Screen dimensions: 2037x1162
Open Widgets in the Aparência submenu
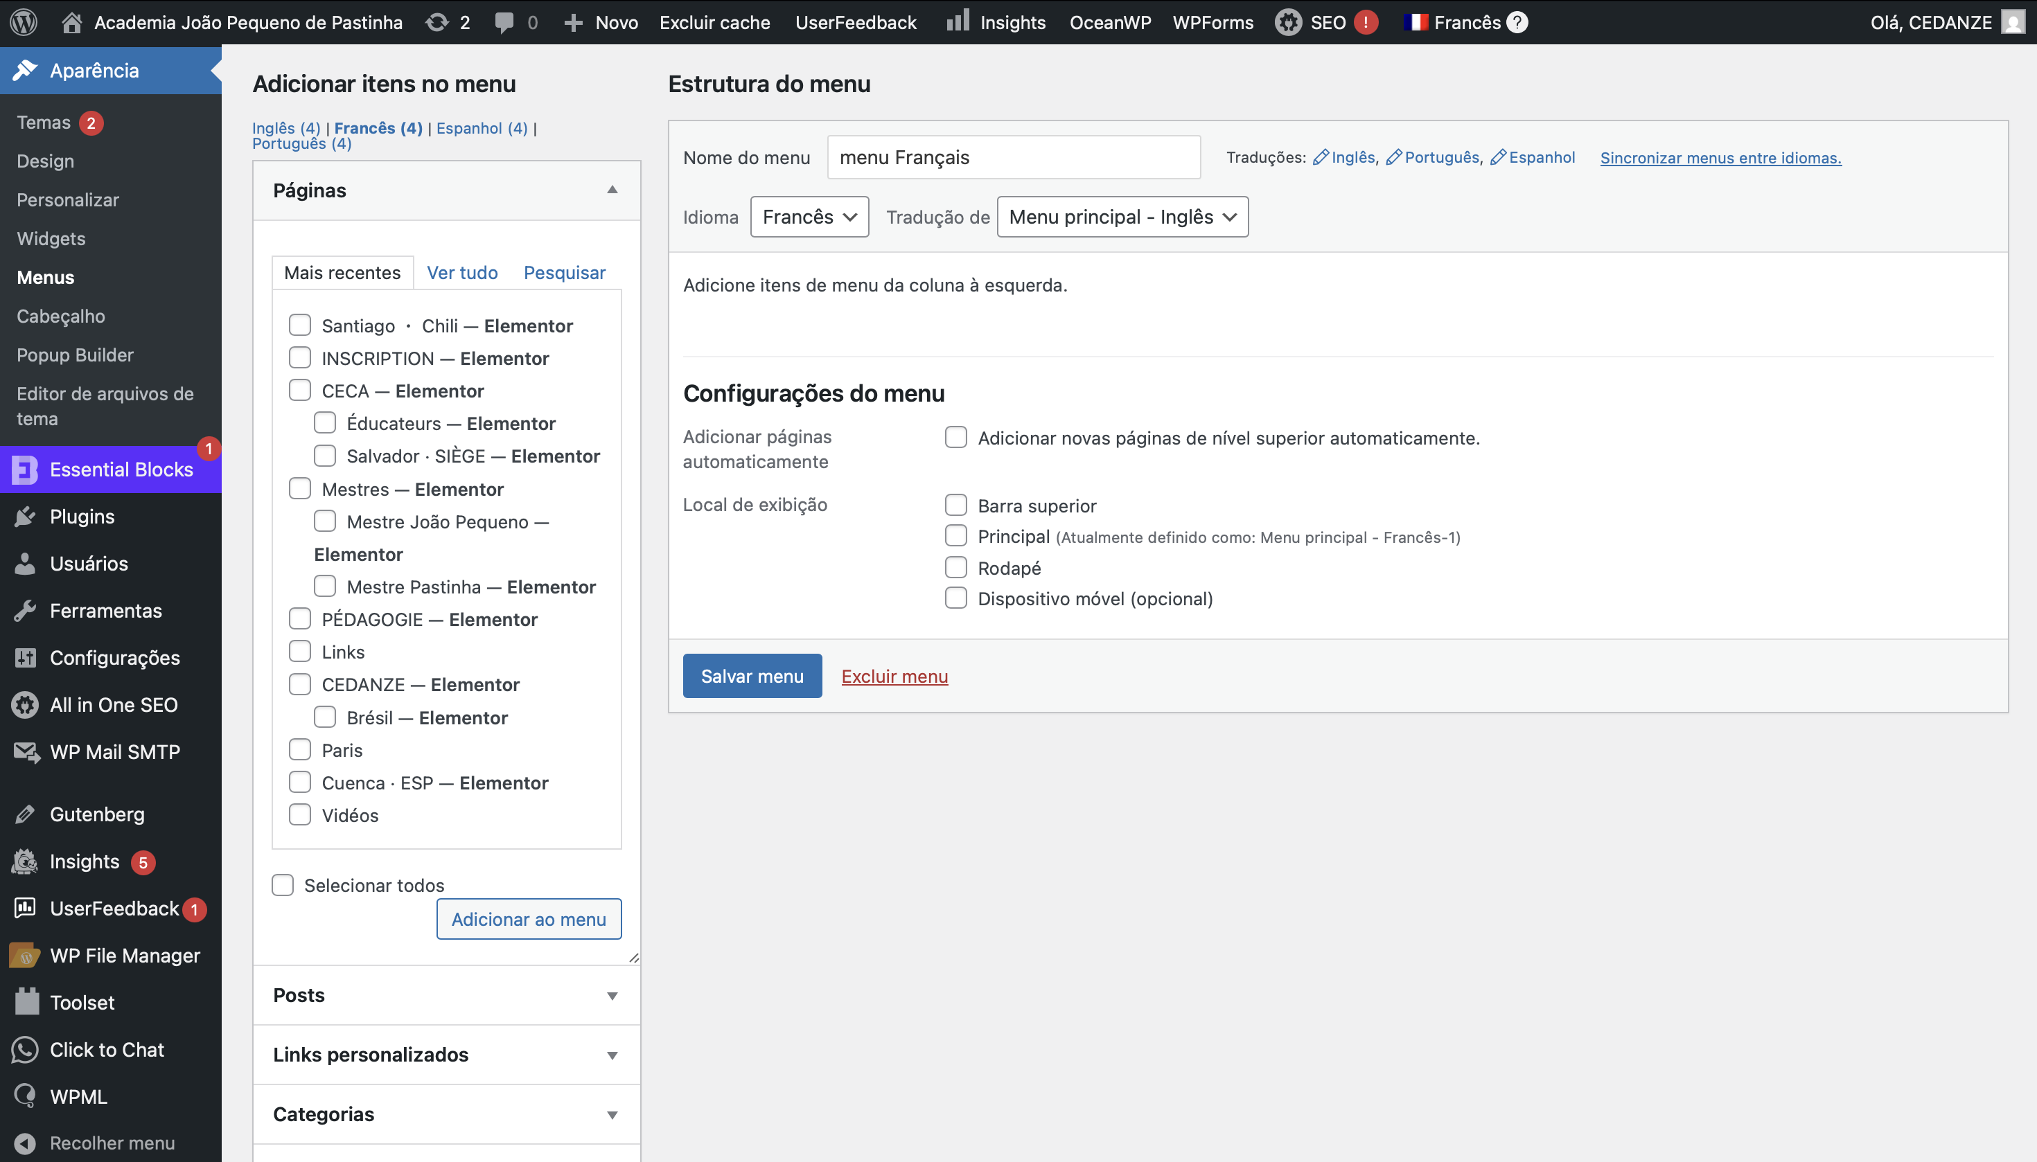point(51,238)
